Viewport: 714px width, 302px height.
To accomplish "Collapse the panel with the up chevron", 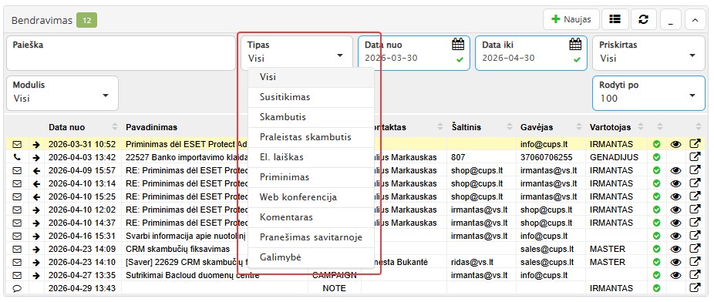I will (695, 19).
